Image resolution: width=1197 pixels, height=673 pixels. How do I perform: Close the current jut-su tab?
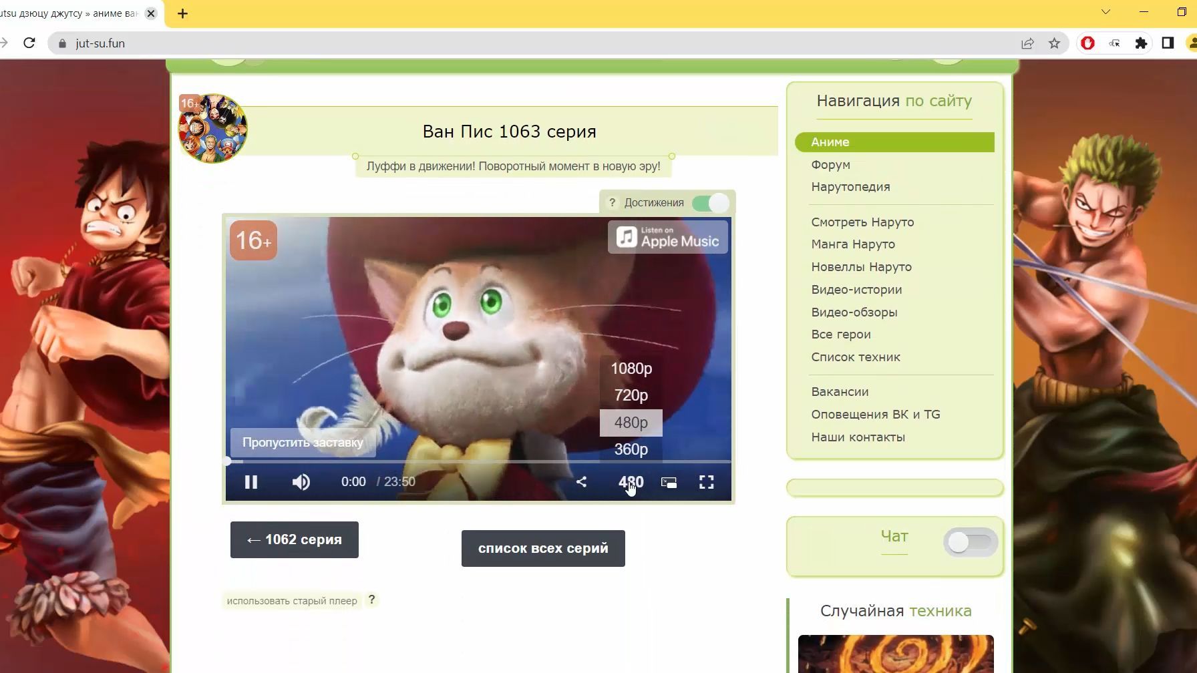click(x=151, y=13)
